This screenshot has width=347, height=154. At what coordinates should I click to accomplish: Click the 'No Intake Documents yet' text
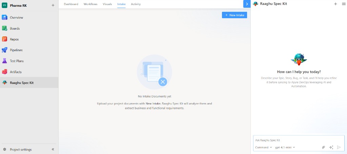[x=155, y=96]
